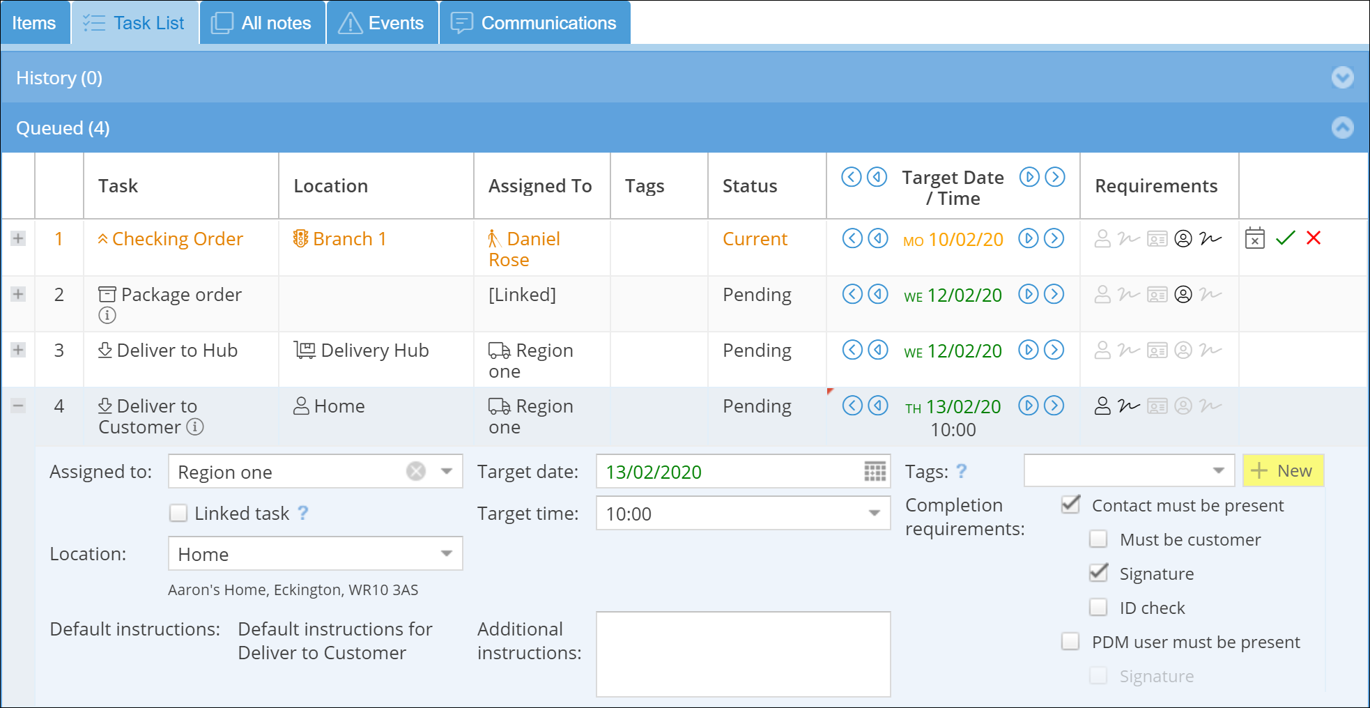
Task: Click the New tag button
Action: [1283, 471]
